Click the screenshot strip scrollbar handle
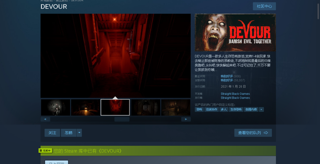Viewport: 320px width, 164px height. (122, 119)
